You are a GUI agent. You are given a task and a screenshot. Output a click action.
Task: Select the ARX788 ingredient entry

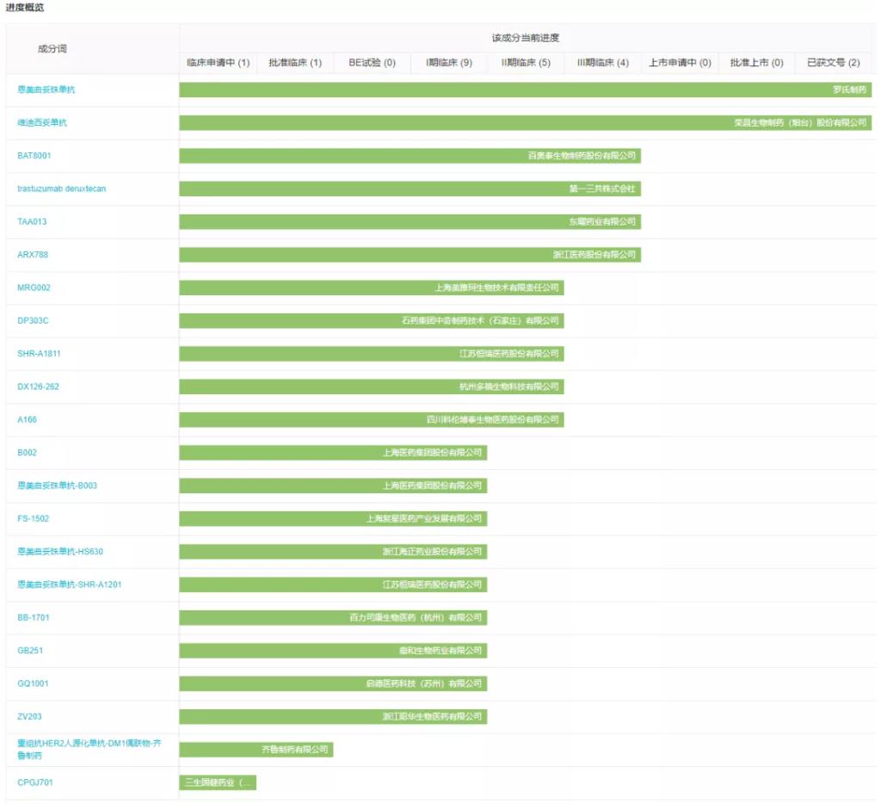(34, 255)
